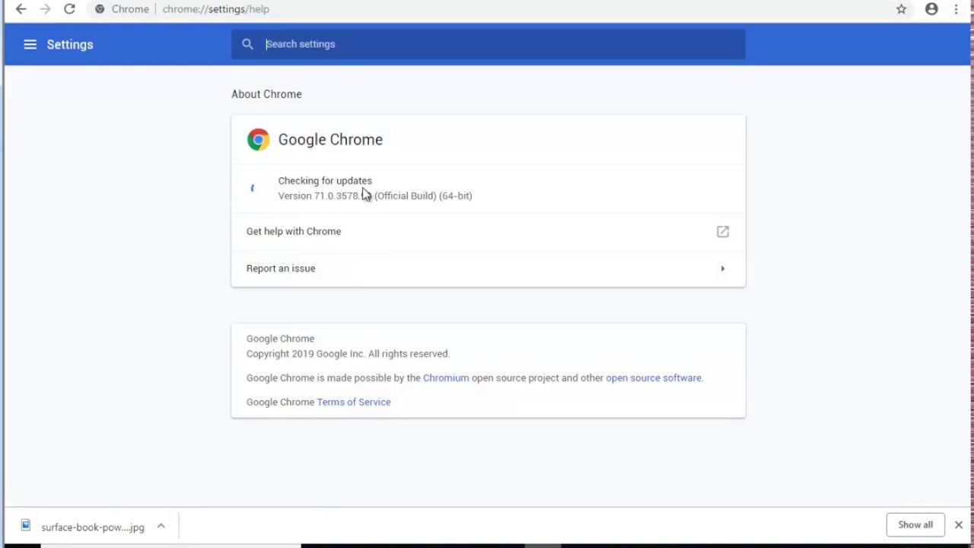Image resolution: width=974 pixels, height=548 pixels.
Task: Open the Terms of Service link
Action: pos(354,402)
